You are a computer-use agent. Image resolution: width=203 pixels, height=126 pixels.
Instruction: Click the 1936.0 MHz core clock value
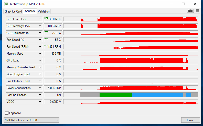pyautogui.click(x=53, y=19)
